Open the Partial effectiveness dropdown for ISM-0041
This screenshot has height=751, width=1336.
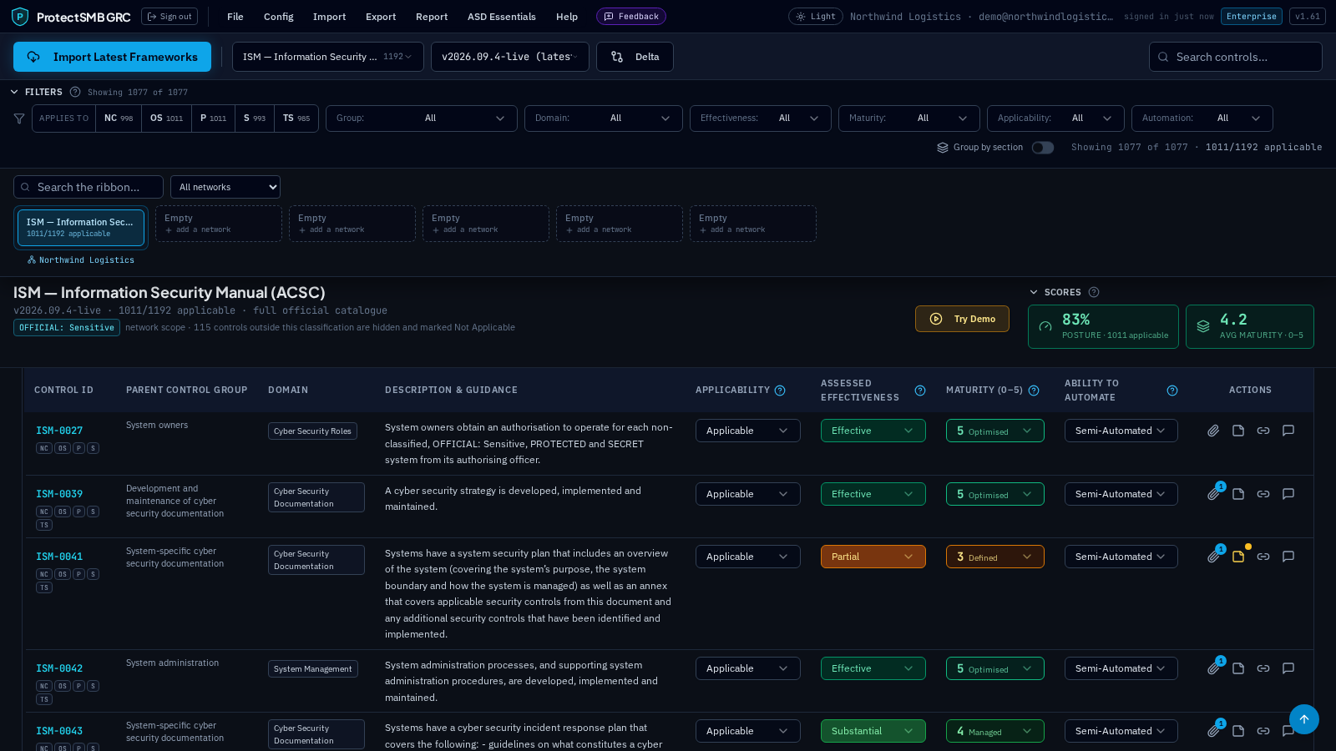pos(873,557)
